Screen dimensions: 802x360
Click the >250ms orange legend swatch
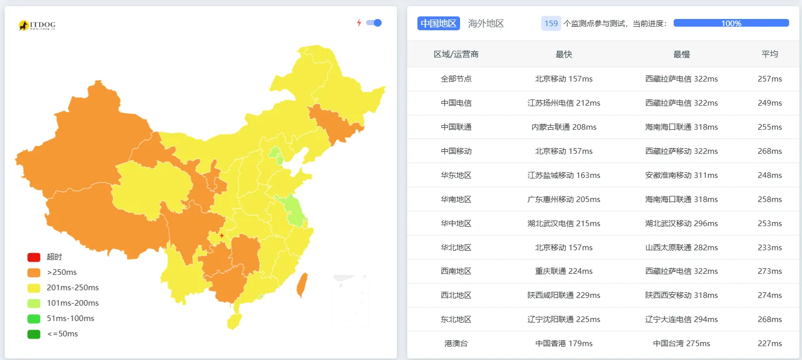pos(33,272)
